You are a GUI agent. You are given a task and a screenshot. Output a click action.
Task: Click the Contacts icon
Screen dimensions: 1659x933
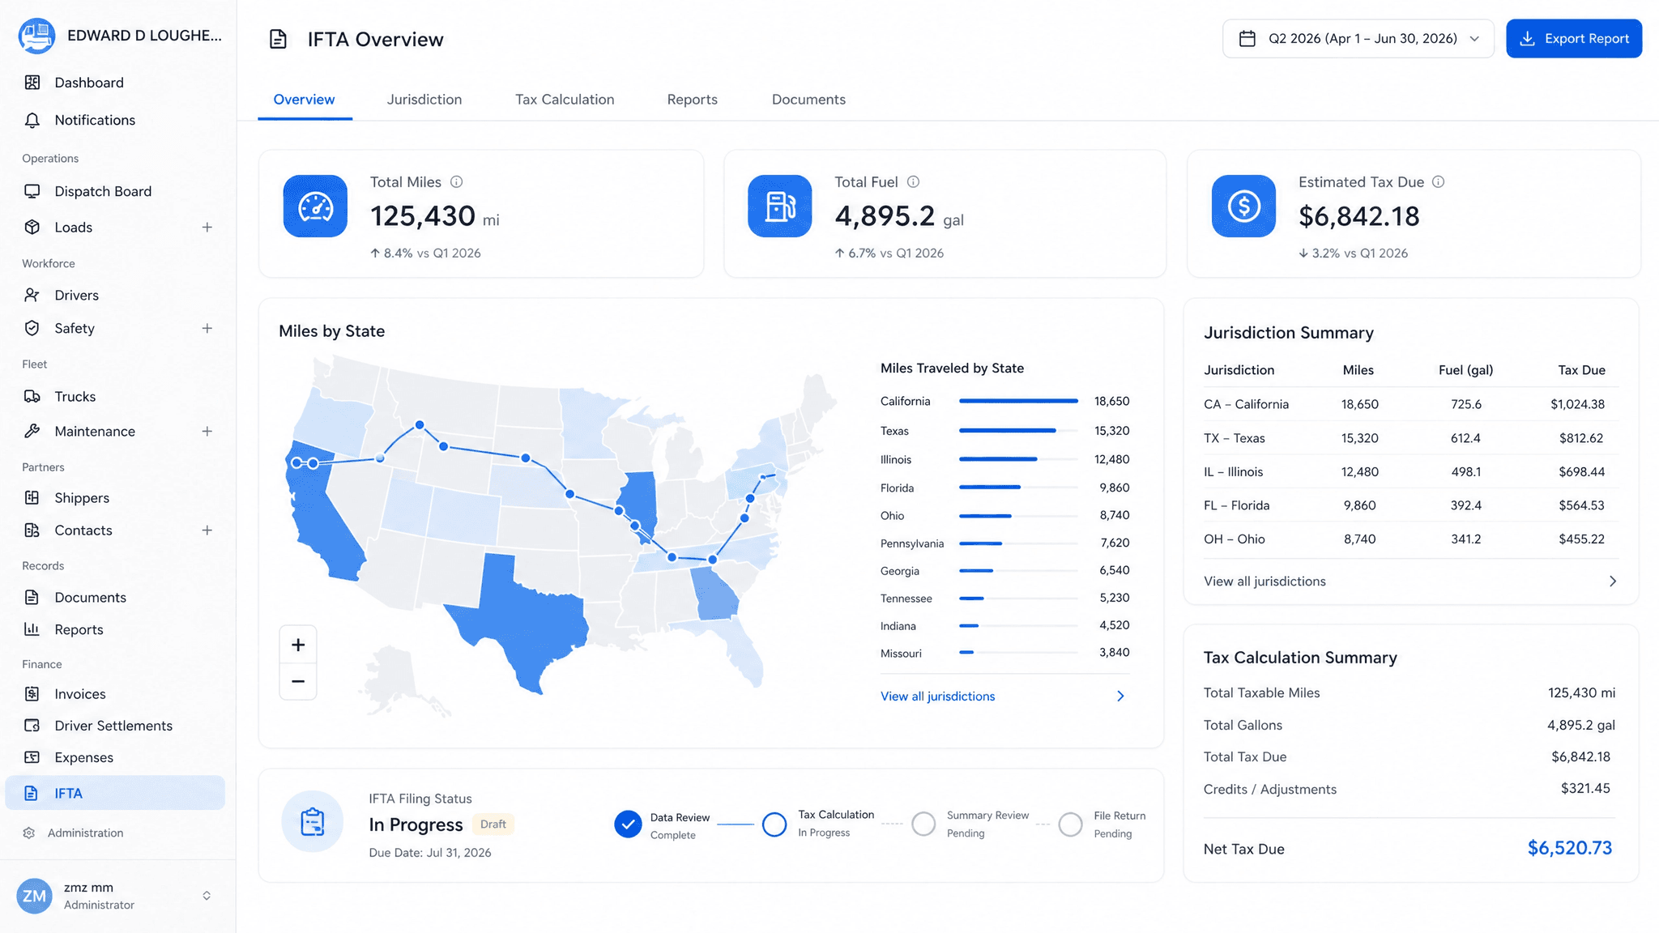32,530
